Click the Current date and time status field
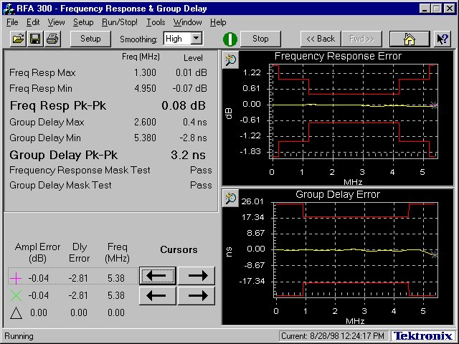The height and width of the screenshot is (344, 459). click(334, 336)
